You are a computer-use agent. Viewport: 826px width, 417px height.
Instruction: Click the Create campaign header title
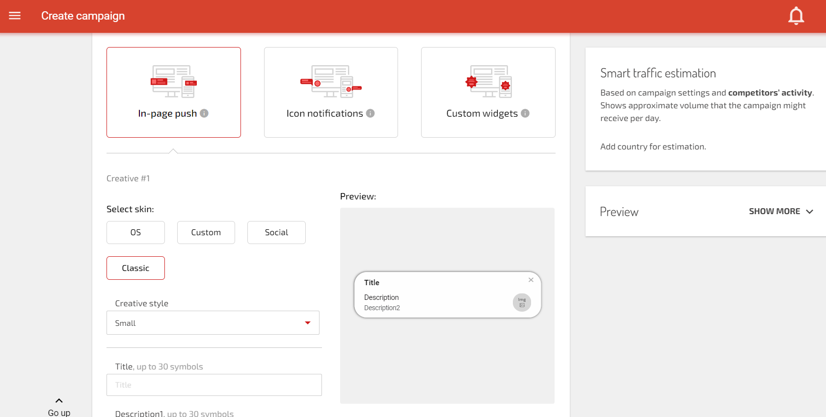(x=83, y=16)
